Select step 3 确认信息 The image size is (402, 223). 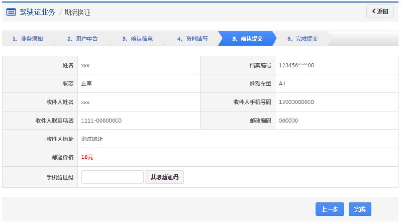click(138, 39)
